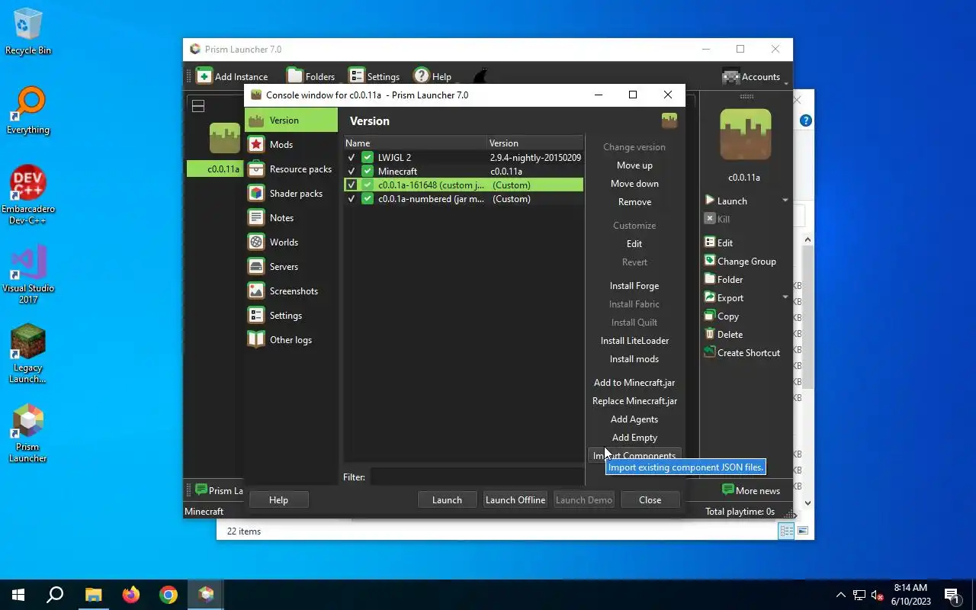Open the Screenshots tab
The image size is (976, 610).
(x=291, y=291)
